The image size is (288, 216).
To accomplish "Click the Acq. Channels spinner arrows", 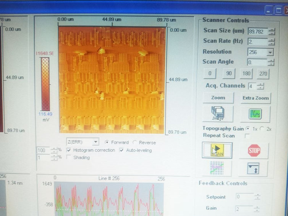I will tap(260, 86).
